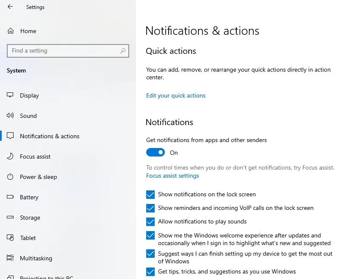The height and width of the screenshot is (279, 337).
Task: Uncheck Get tips, tricks, and suggestions
Action: [150, 272]
